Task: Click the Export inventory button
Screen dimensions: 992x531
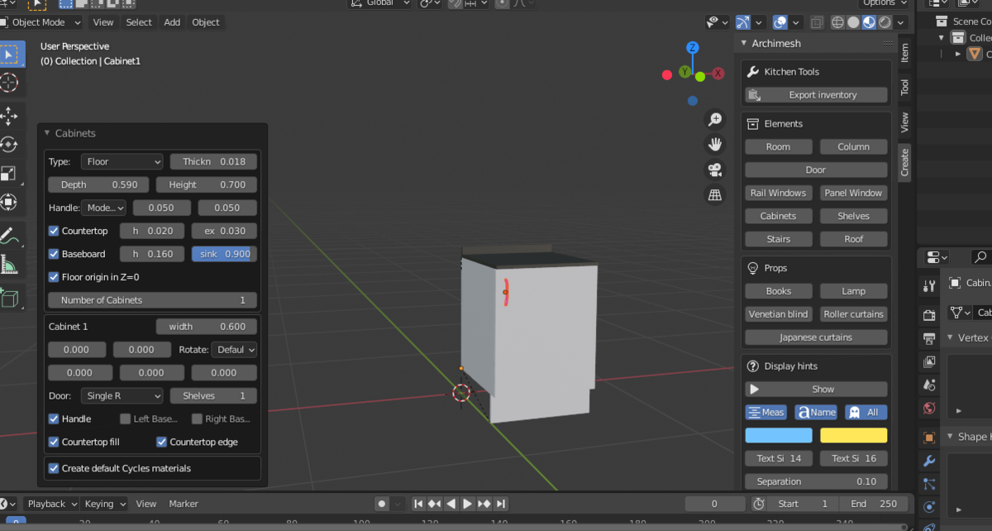Action: (816, 95)
